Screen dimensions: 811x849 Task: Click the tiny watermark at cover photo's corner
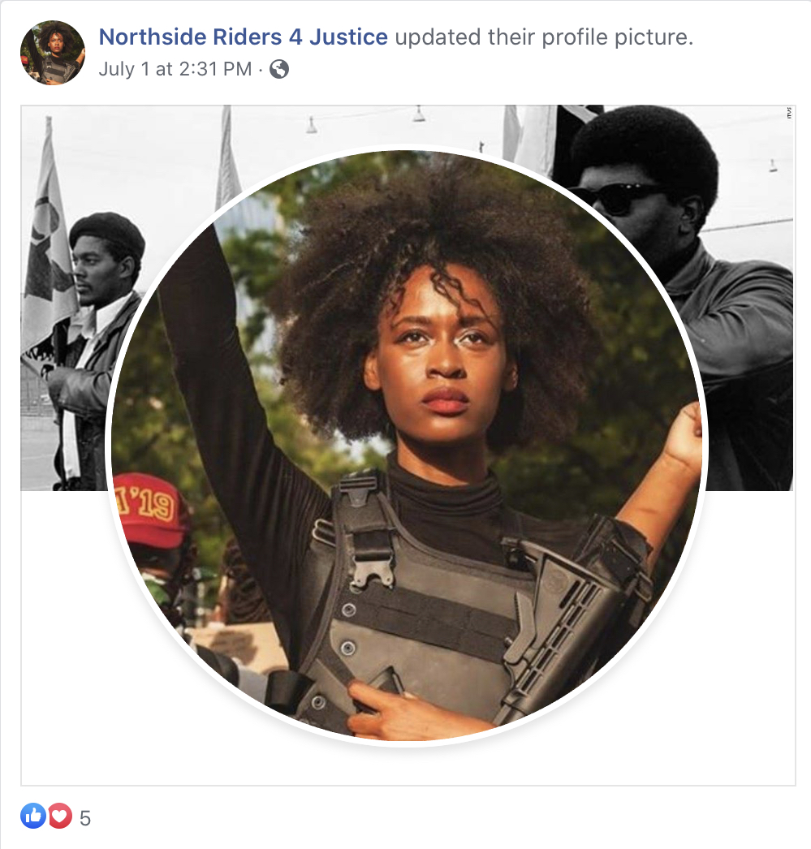789,113
